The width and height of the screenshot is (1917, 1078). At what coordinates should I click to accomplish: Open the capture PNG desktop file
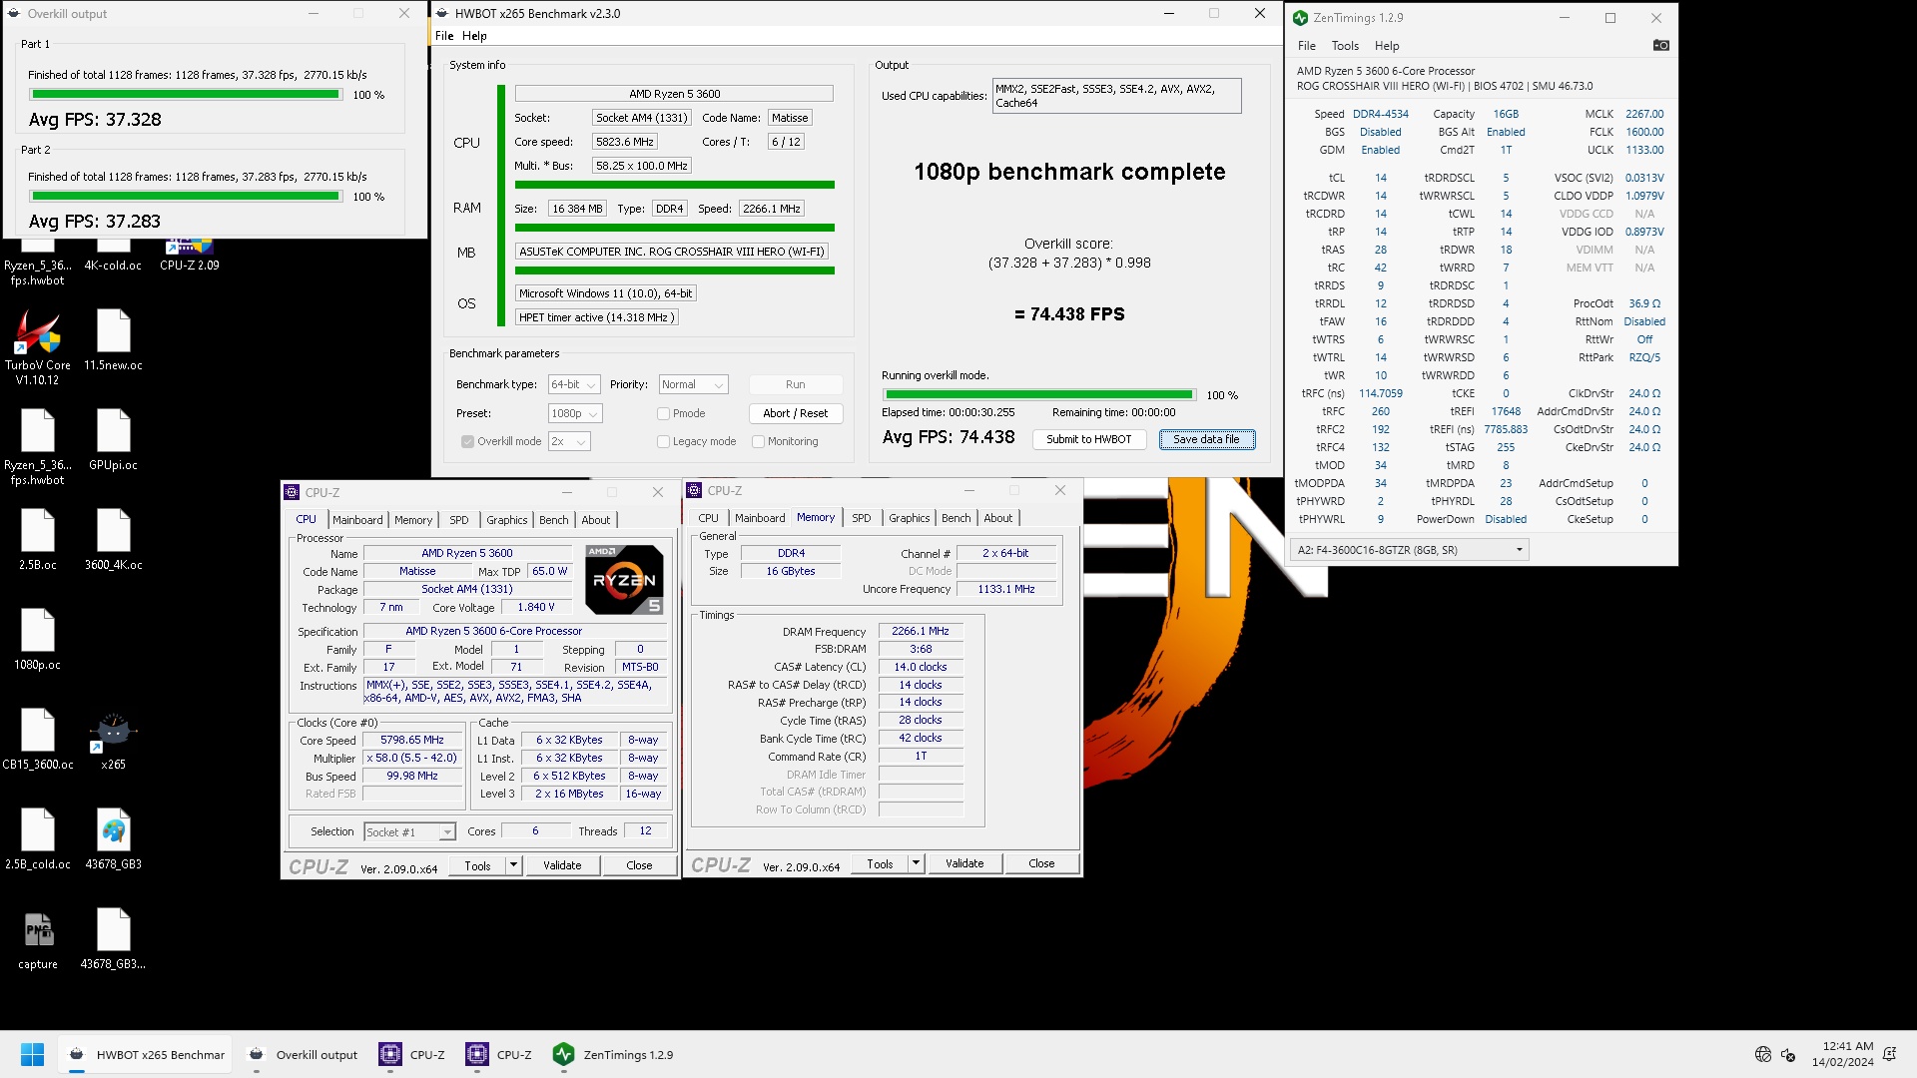[x=38, y=938]
